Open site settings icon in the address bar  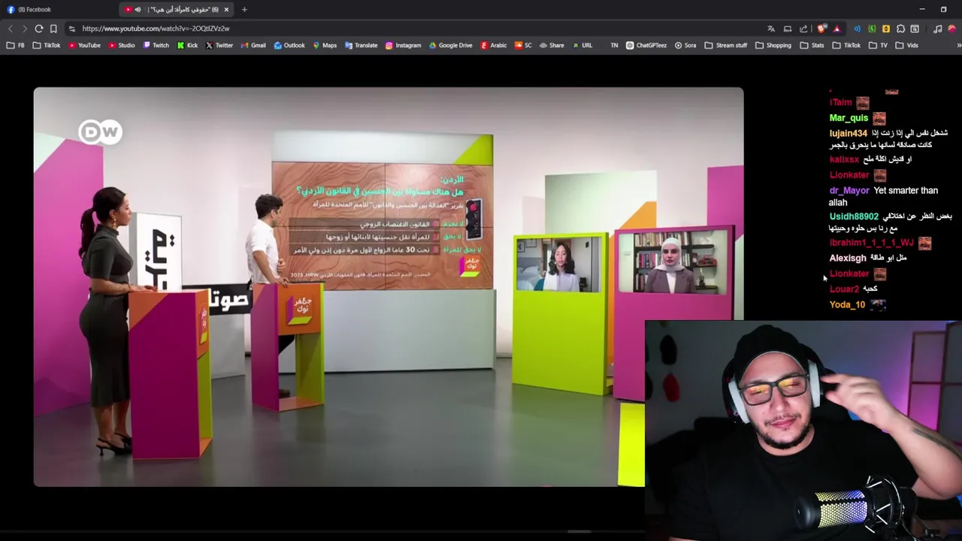[x=71, y=29]
